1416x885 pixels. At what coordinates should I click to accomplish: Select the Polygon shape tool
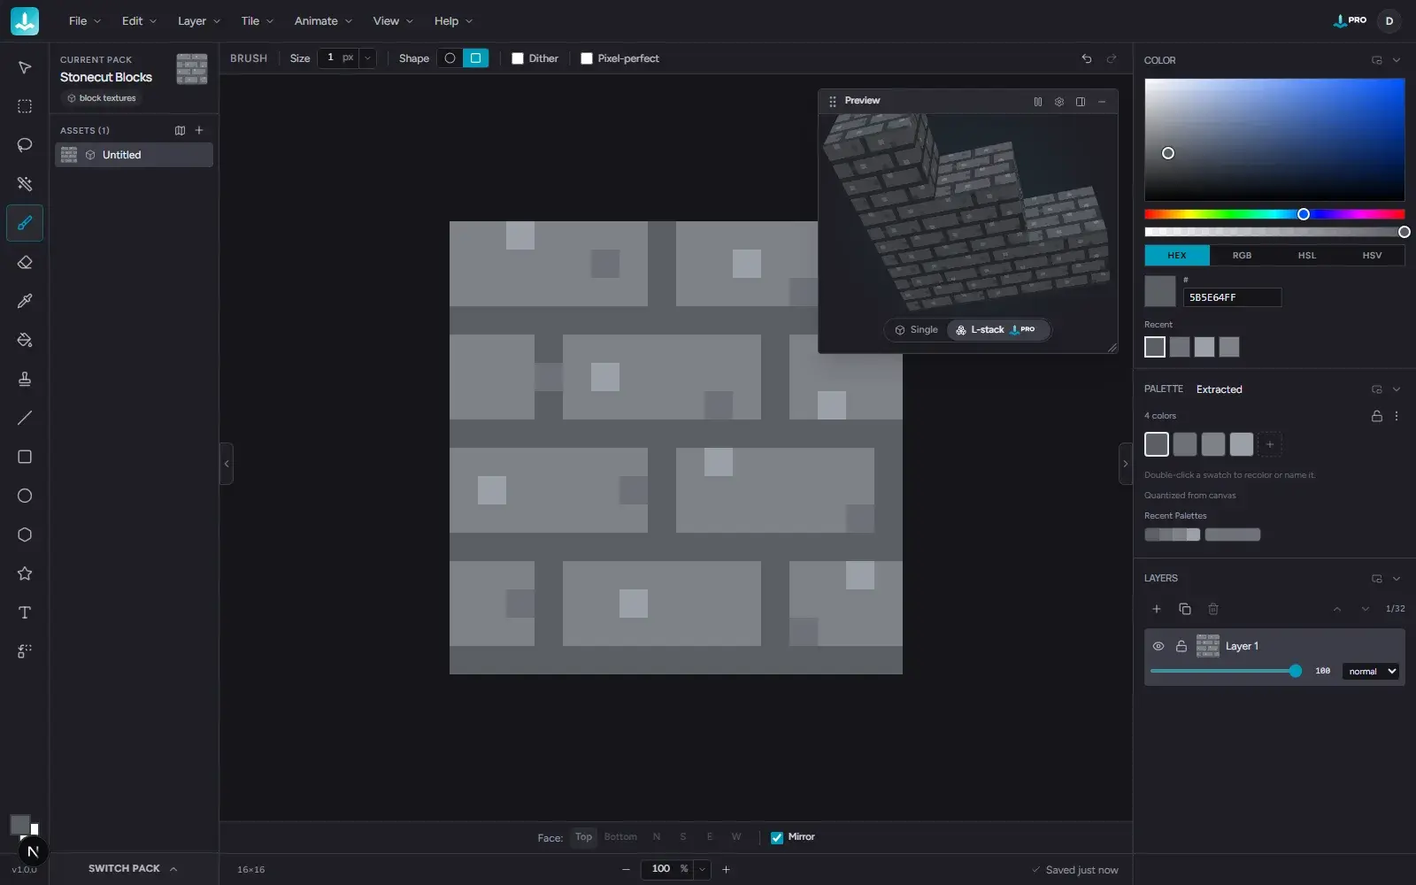point(25,535)
